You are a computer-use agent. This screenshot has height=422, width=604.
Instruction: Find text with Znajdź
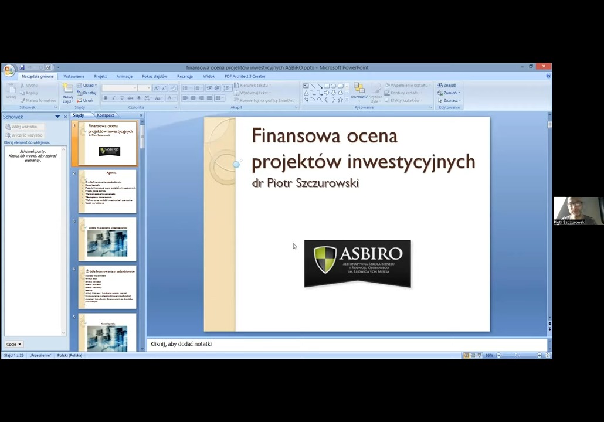point(447,85)
